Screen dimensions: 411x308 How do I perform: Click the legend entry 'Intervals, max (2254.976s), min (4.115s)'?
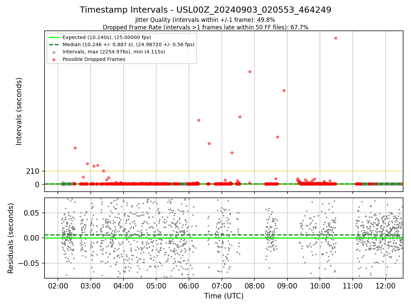click(x=114, y=52)
